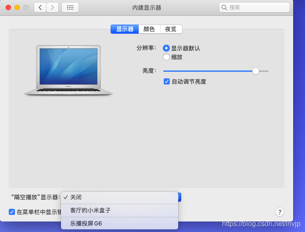Image resolution: width=305 pixels, height=232 pixels.
Task: Select the 显示器默认 resolution radio button
Action: (166, 48)
